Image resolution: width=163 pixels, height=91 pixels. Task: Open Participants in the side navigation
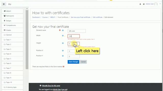[x=12, y=16]
